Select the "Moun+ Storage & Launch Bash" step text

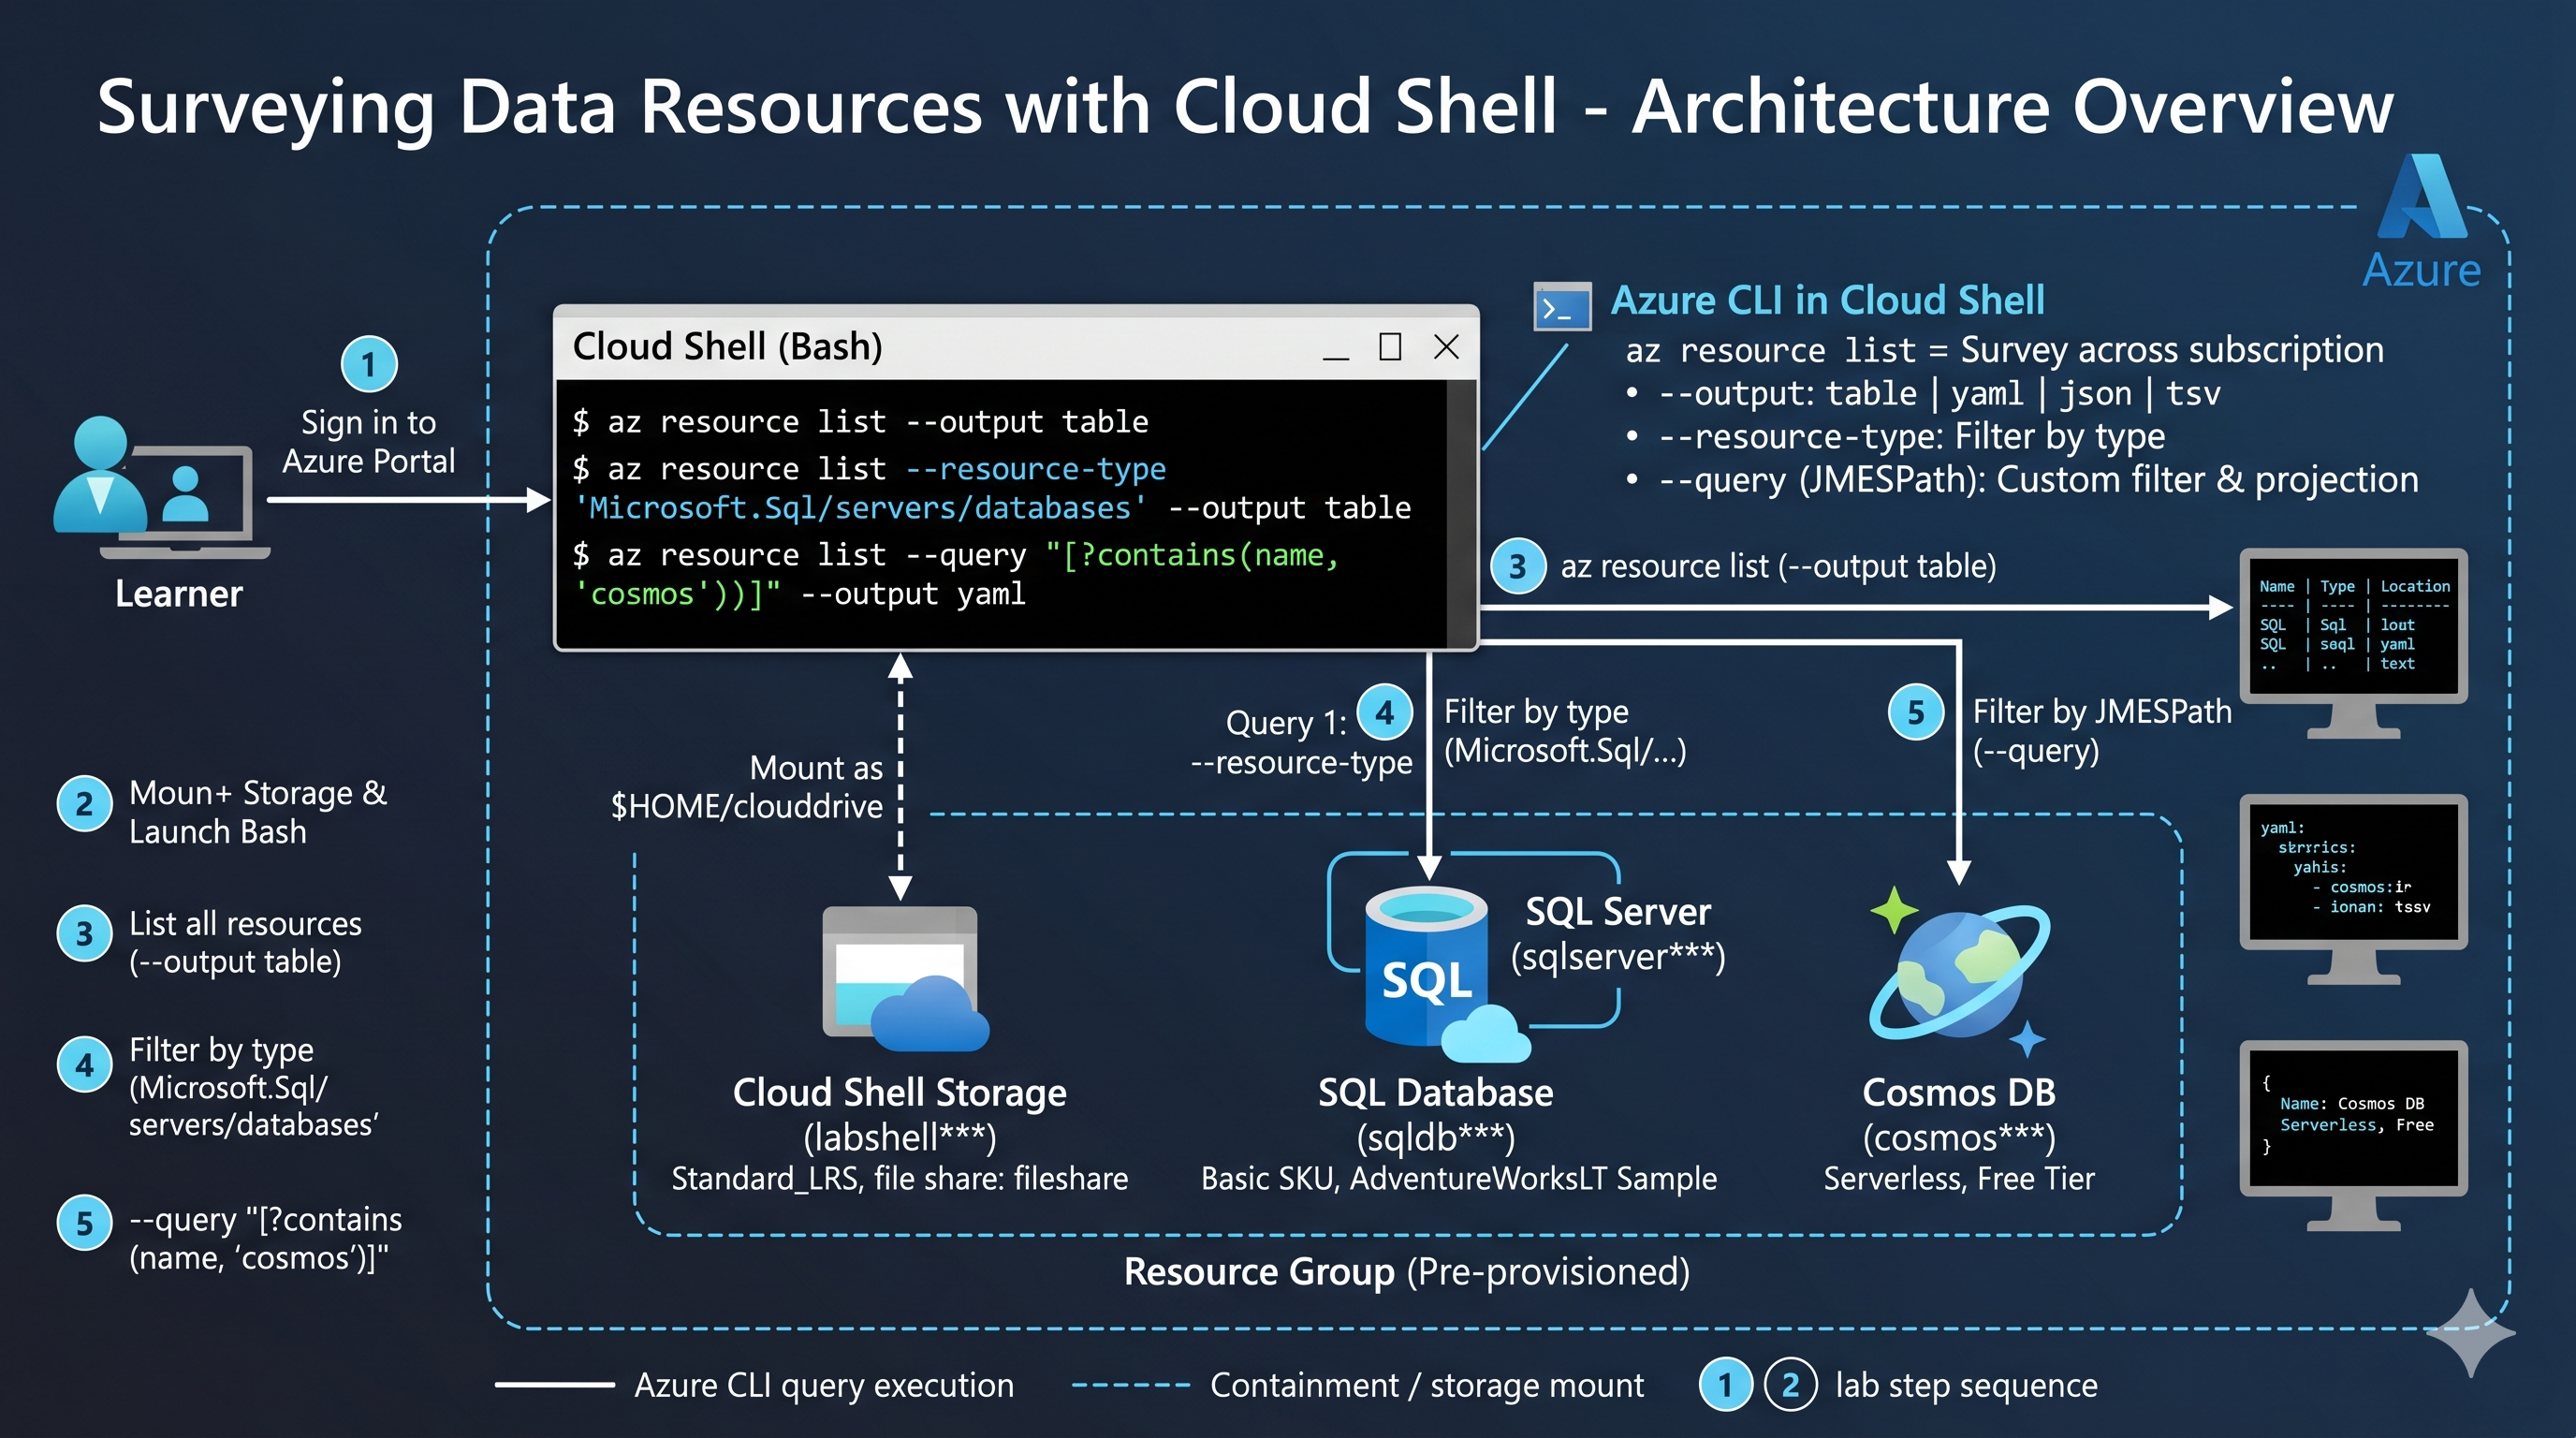258,812
